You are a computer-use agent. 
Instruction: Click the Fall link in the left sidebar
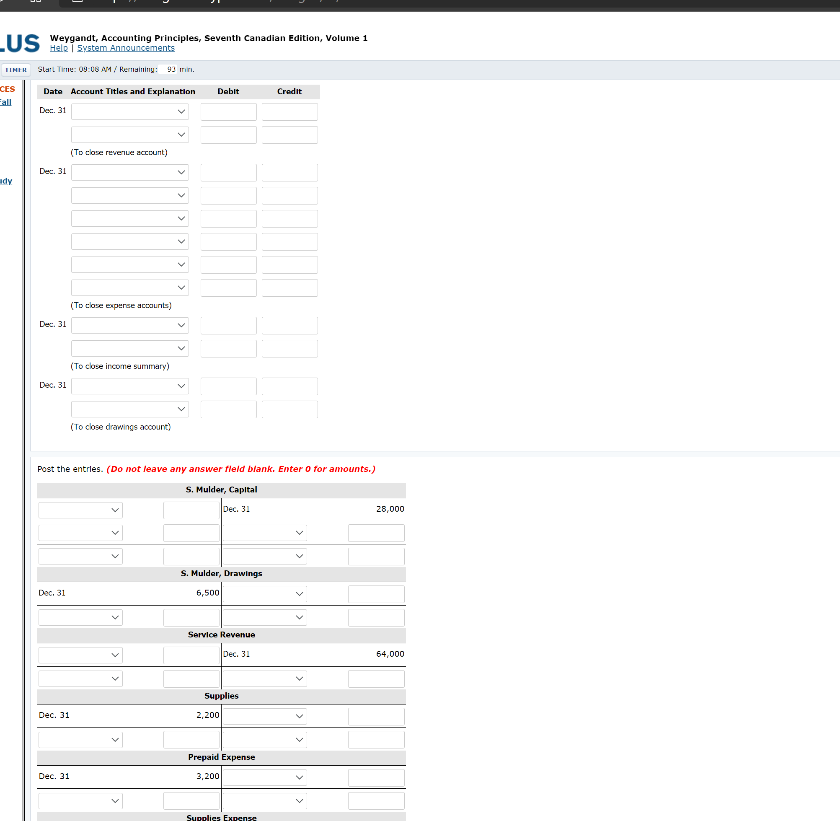pos(5,102)
